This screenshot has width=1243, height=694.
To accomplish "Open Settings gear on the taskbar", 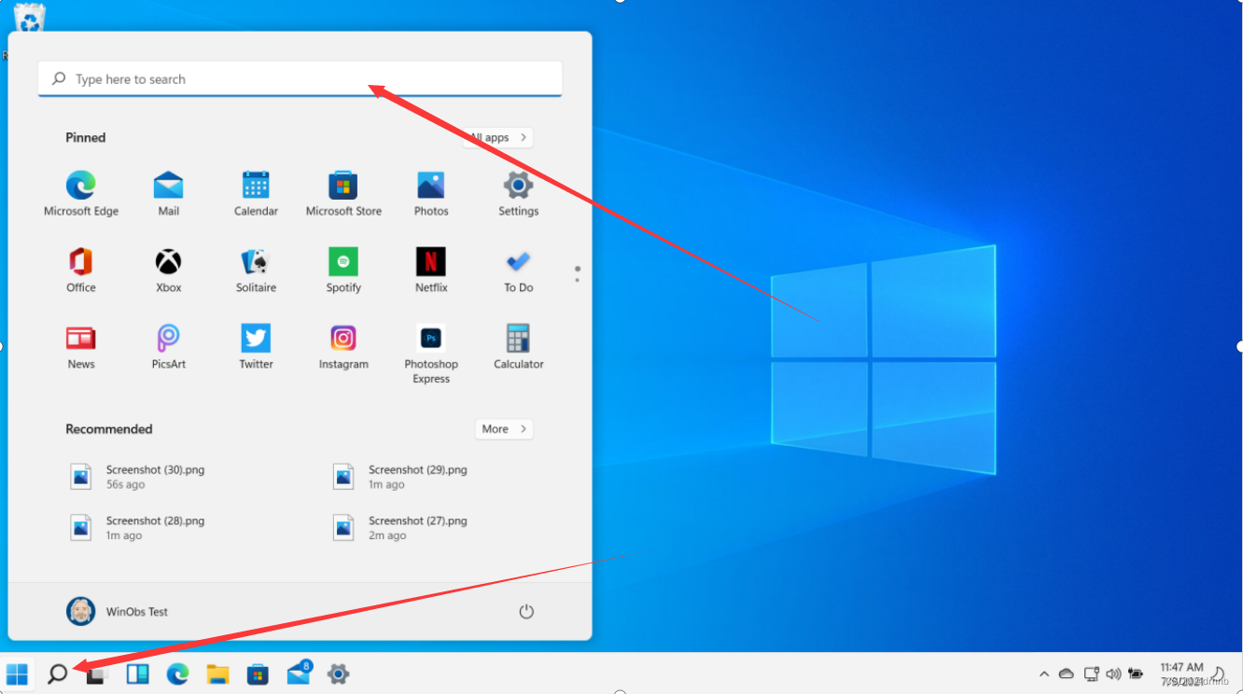I will click(x=338, y=673).
